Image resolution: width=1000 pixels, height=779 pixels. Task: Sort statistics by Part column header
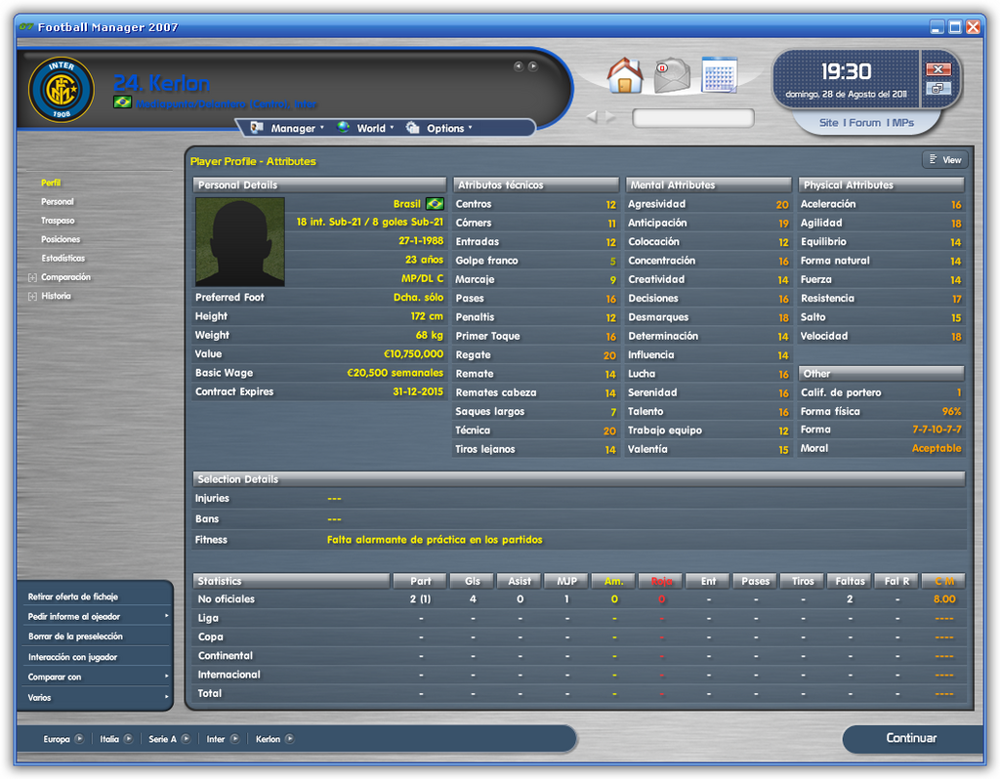pyautogui.click(x=420, y=581)
